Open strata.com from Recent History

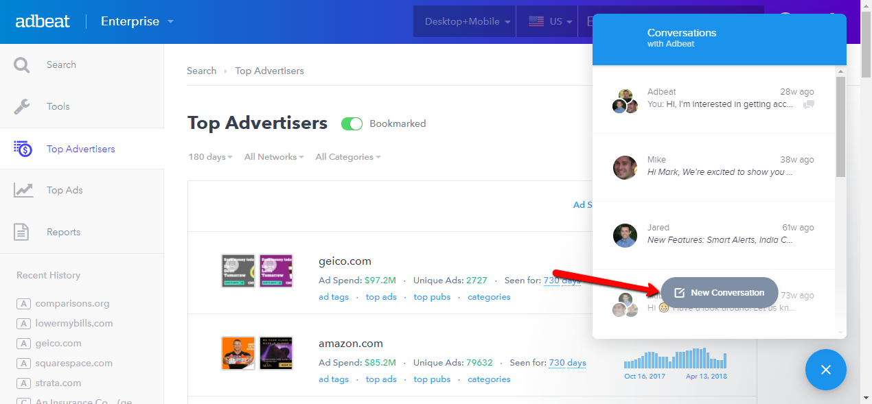tap(58, 383)
